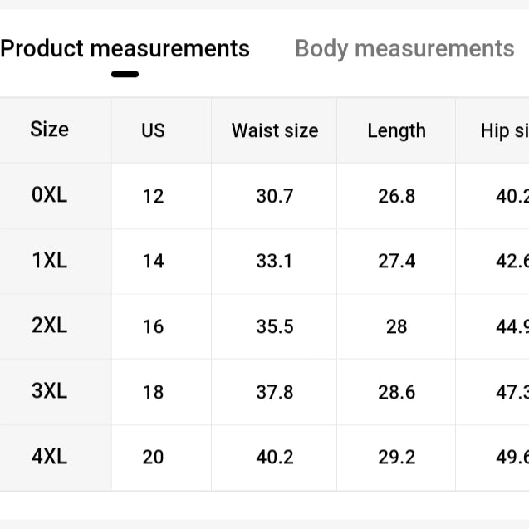
Task: Click US size 12 cell
Action: [153, 196]
